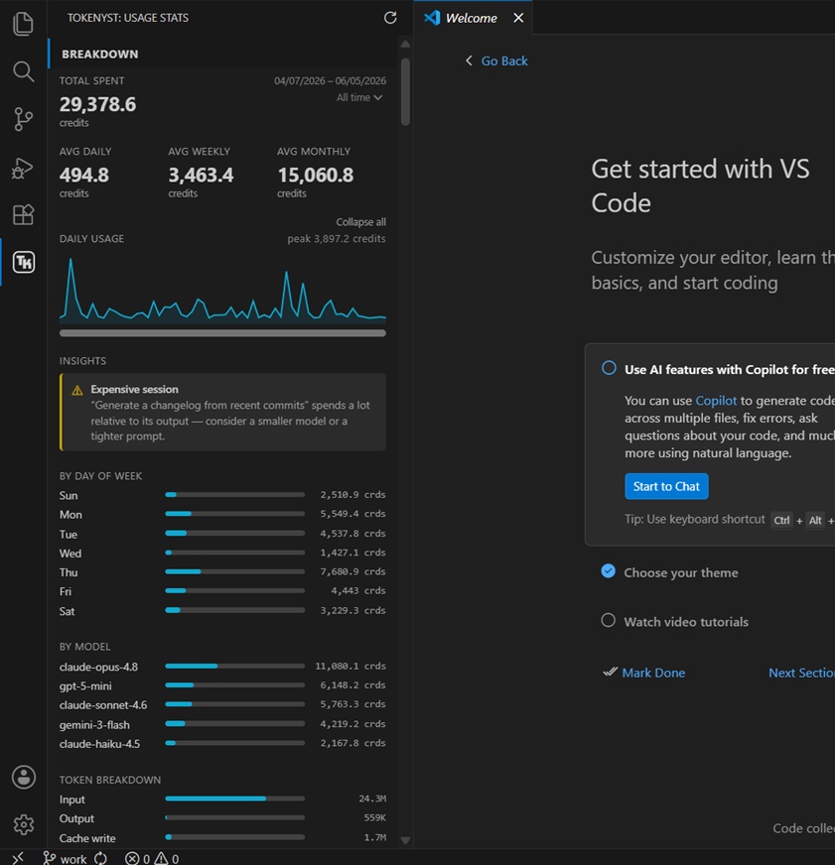Click the sidebar vertical scrollbar thumb
Image resolution: width=835 pixels, height=865 pixels.
coord(405,91)
